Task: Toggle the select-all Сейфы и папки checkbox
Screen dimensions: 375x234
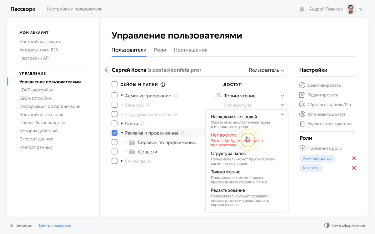Action: click(x=115, y=84)
